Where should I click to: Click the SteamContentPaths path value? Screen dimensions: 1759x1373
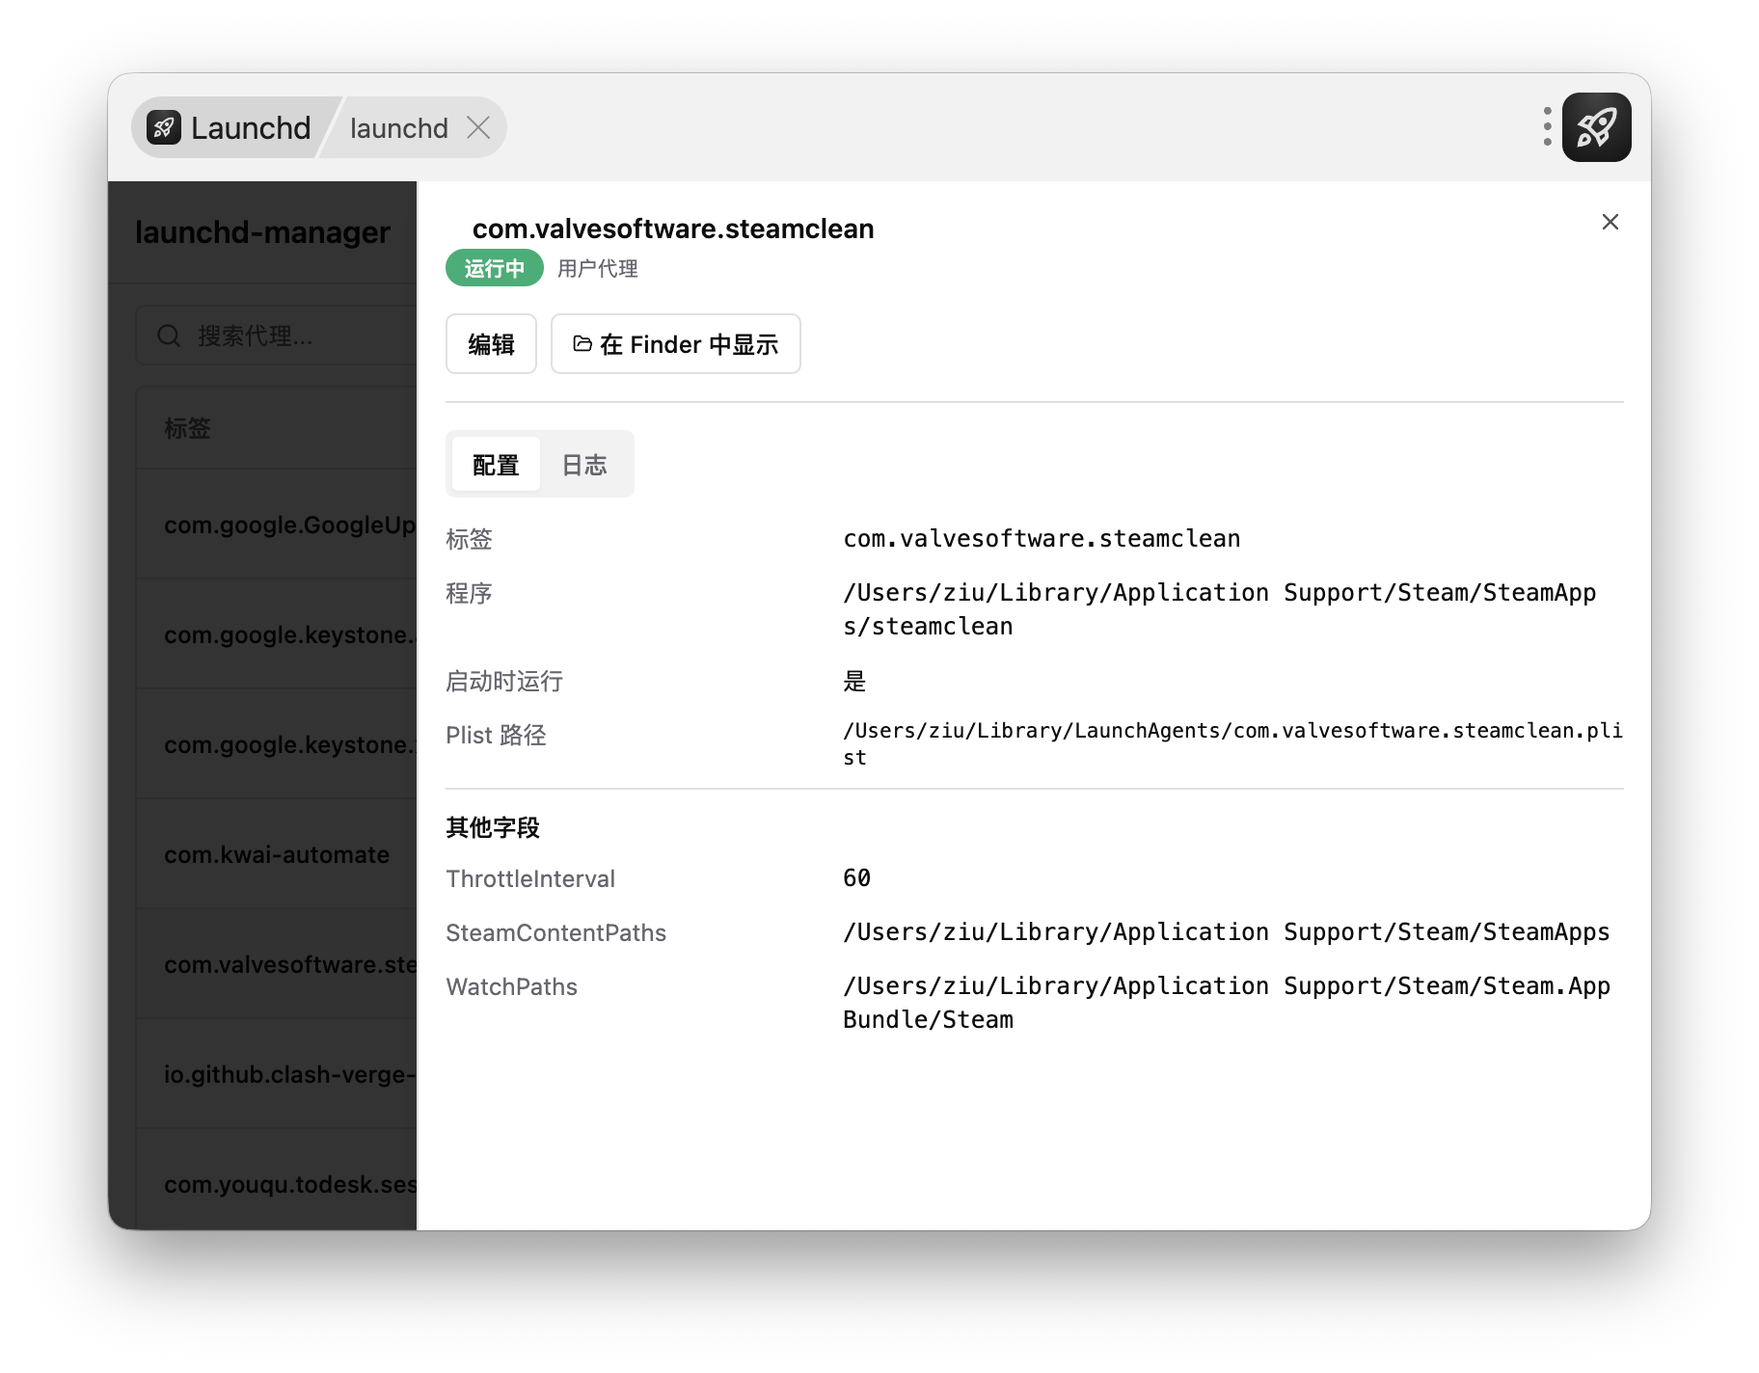(x=1226, y=931)
